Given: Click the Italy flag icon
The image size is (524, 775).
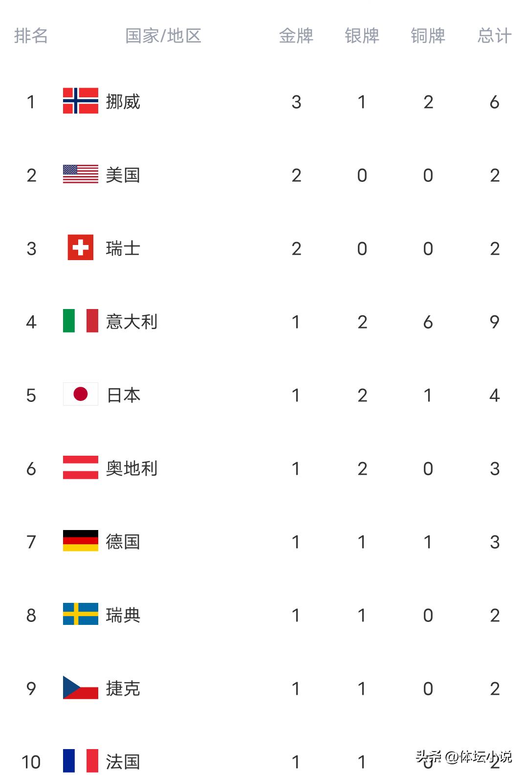Looking at the screenshot, I should [81, 321].
